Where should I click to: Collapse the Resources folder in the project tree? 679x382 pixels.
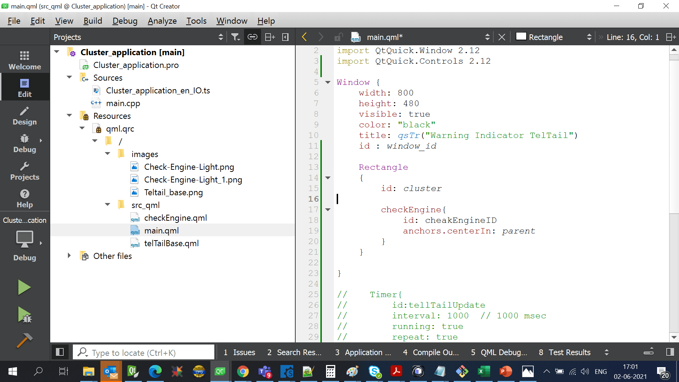coord(69,115)
